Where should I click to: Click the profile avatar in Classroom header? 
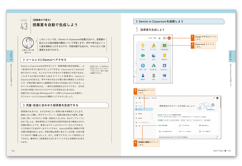pyautogui.click(x=217, y=98)
